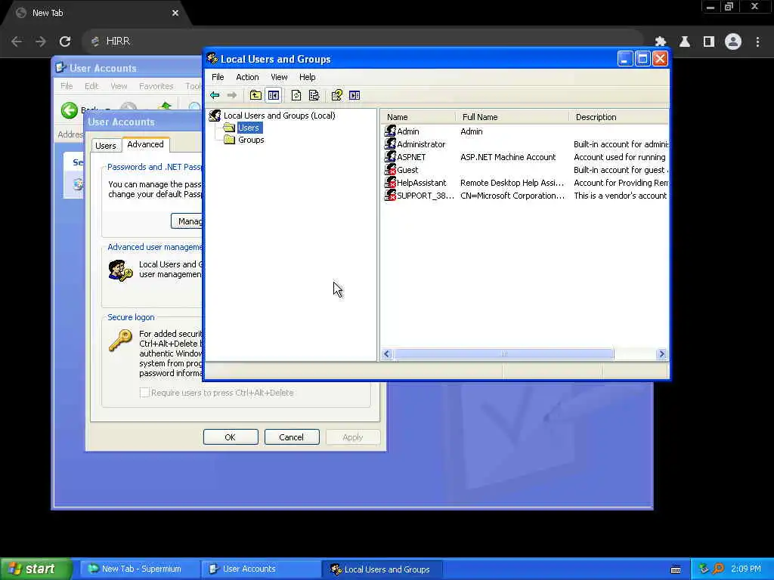Viewport: 774px width, 580px height.
Task: Click the scrollbar left arrow in user list
Action: coord(387,354)
